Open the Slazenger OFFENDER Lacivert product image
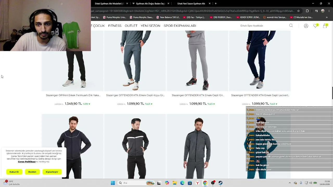333x187 pixels. pyautogui.click(x=260, y=61)
